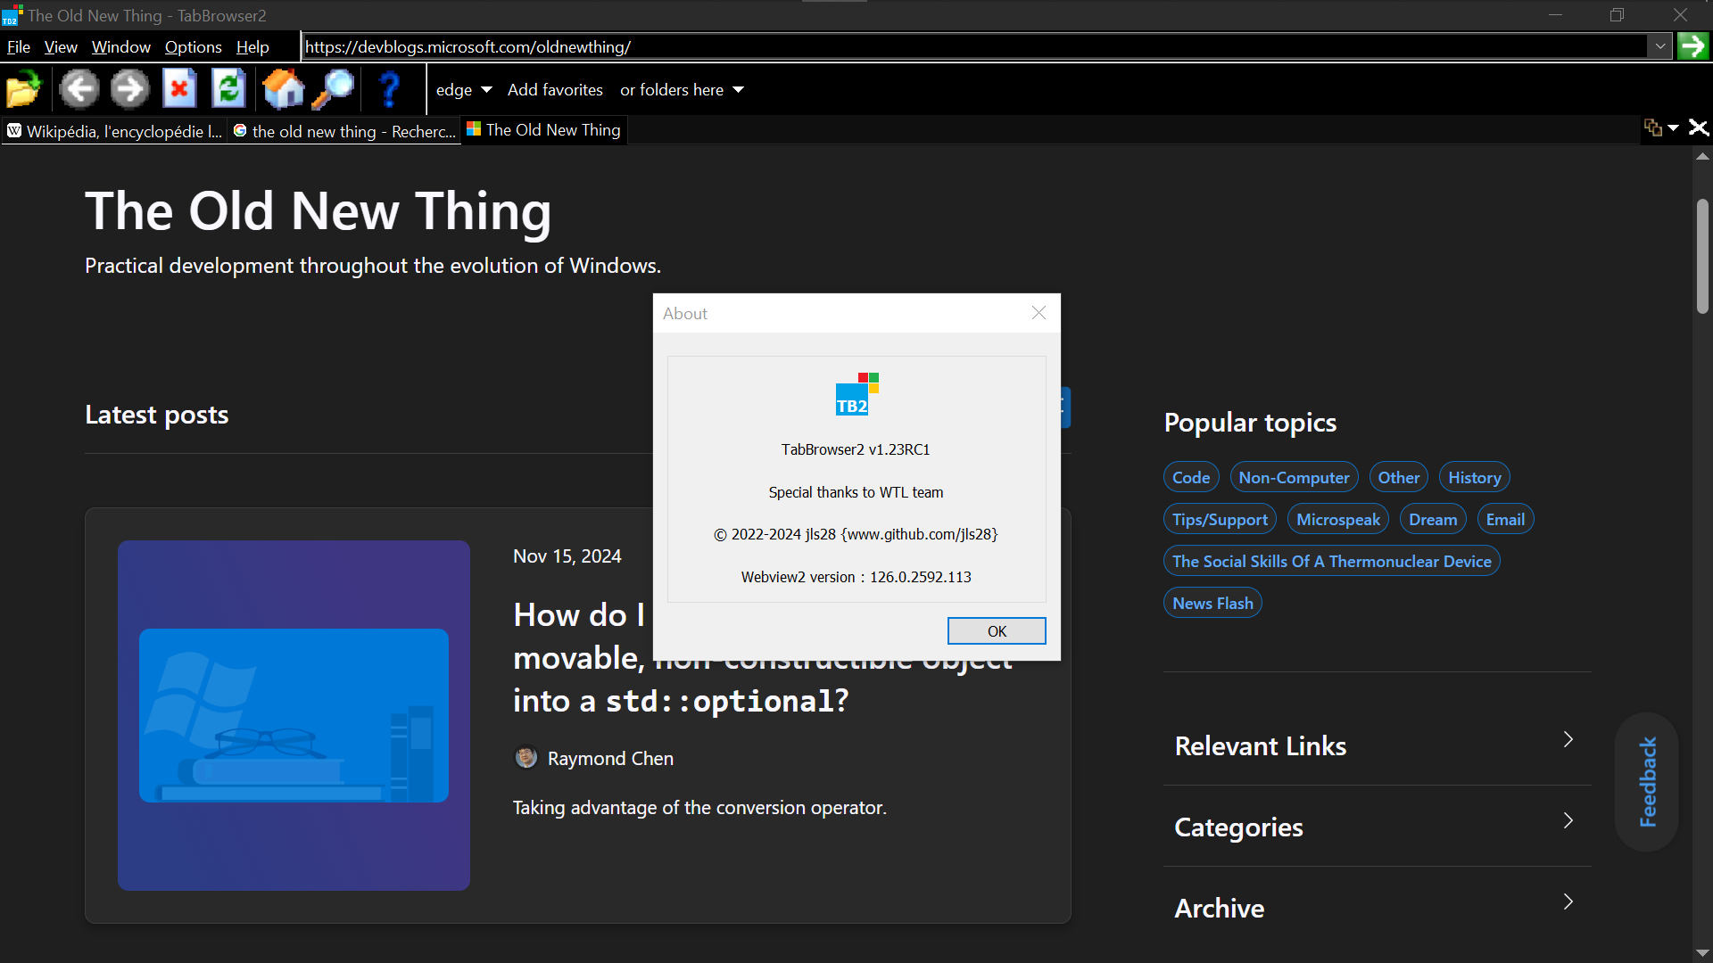Open the post thumbnail image
This screenshot has width=1713, height=963.
click(x=294, y=715)
